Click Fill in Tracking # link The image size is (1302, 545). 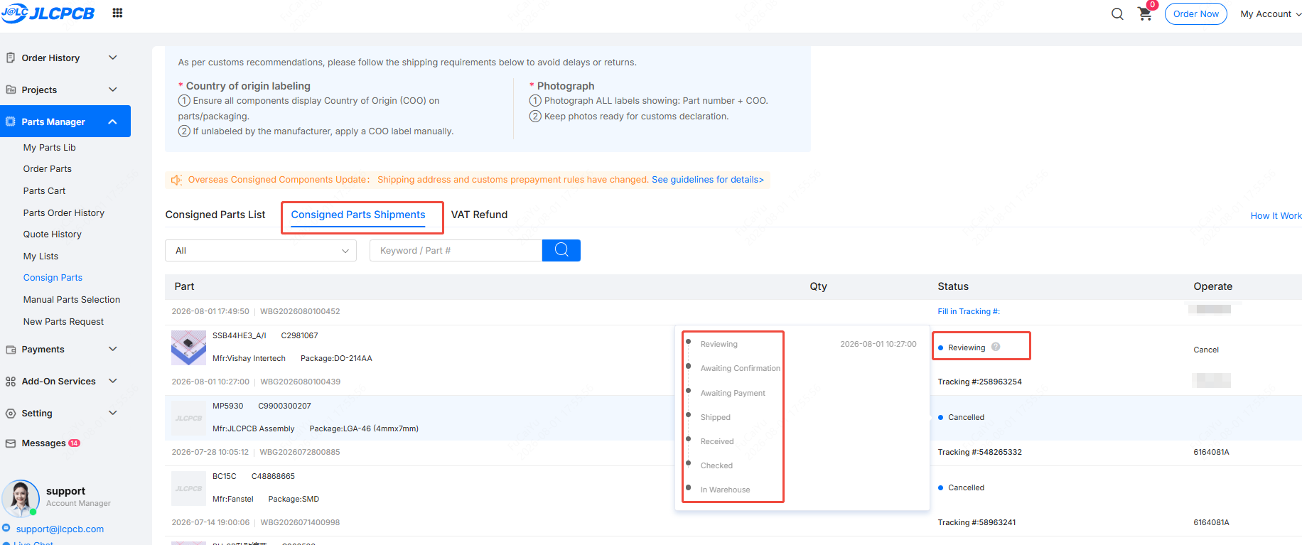pyautogui.click(x=969, y=311)
